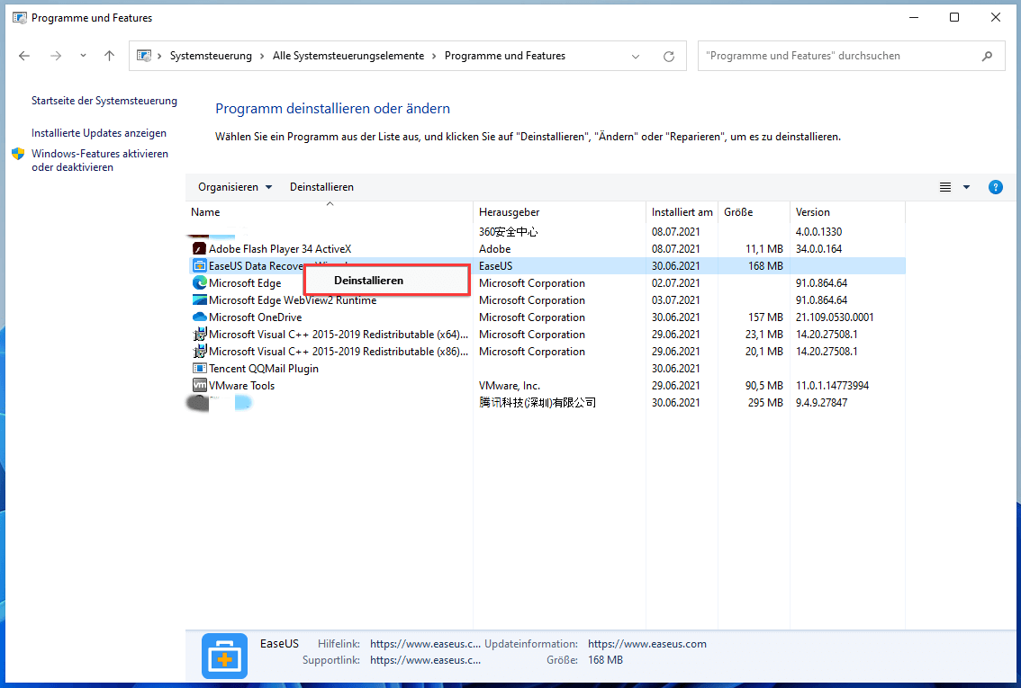Refresh the Programme und Features list
Image resolution: width=1021 pixels, height=688 pixels.
(669, 57)
